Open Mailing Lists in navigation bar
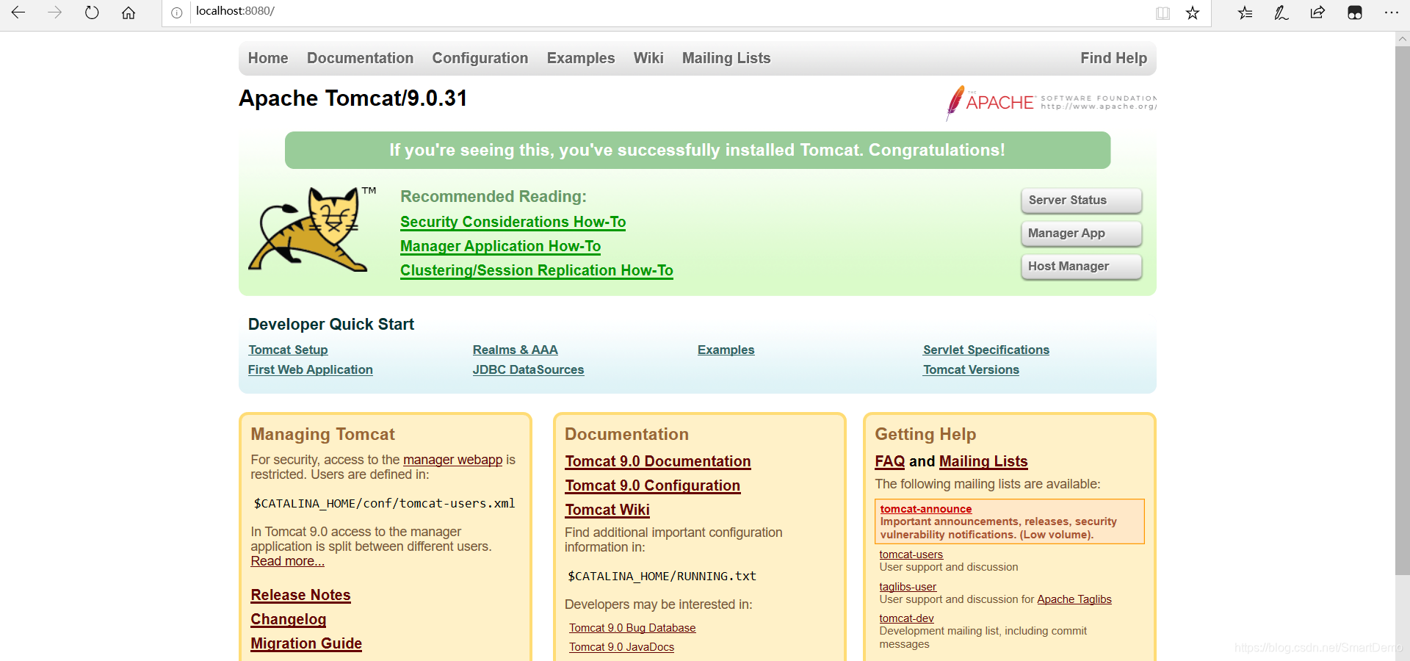1410x661 pixels. pos(726,58)
